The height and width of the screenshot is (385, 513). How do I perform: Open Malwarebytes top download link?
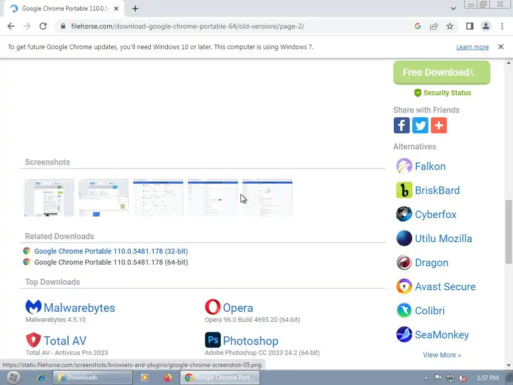pyautogui.click(x=80, y=308)
